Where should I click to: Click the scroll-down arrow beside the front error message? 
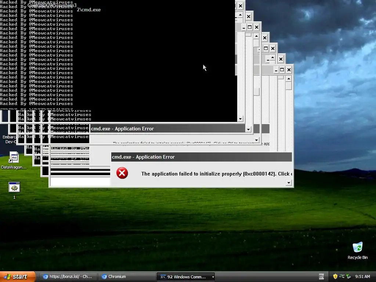289,183
